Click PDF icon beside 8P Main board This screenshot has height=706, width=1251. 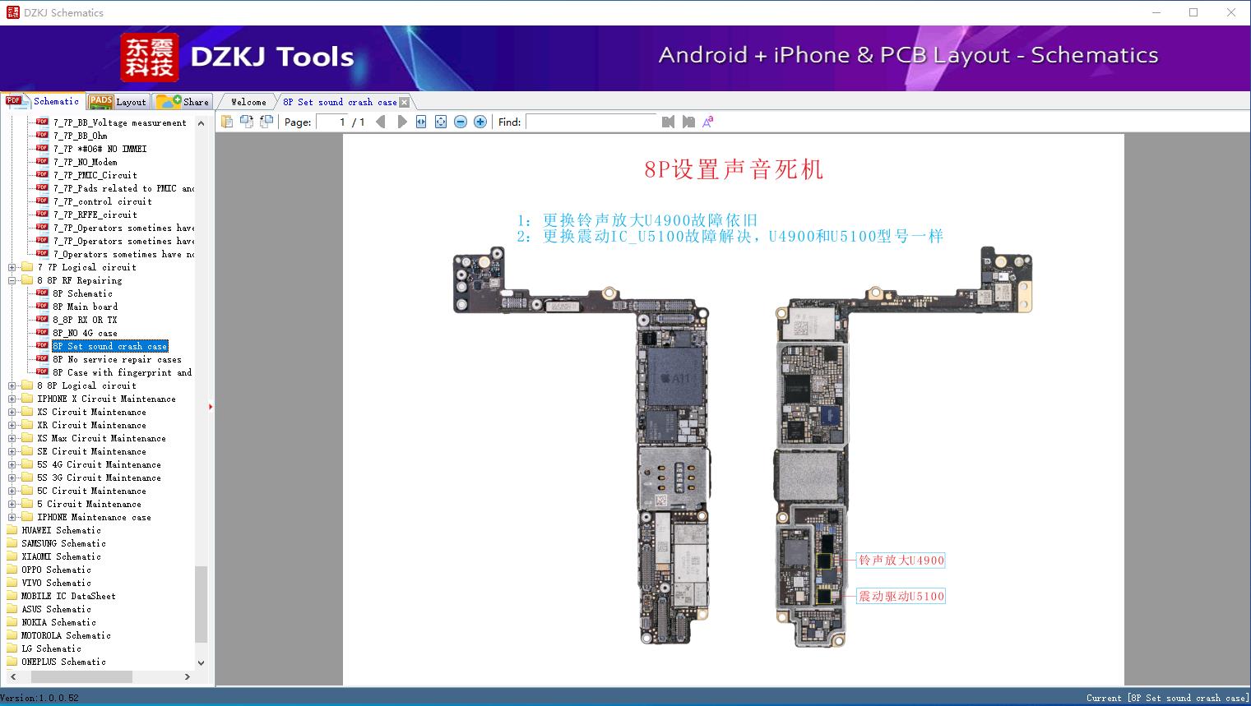[x=42, y=307]
